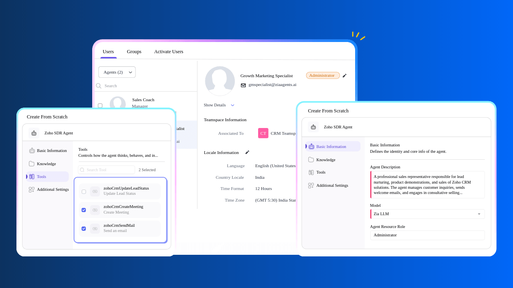Click Additional Settings grid icon in left card
This screenshot has width=513, height=288.
point(32,190)
